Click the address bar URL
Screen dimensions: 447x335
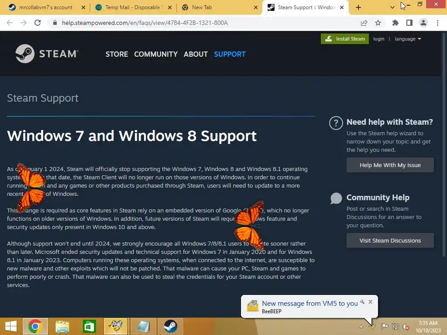click(x=145, y=23)
